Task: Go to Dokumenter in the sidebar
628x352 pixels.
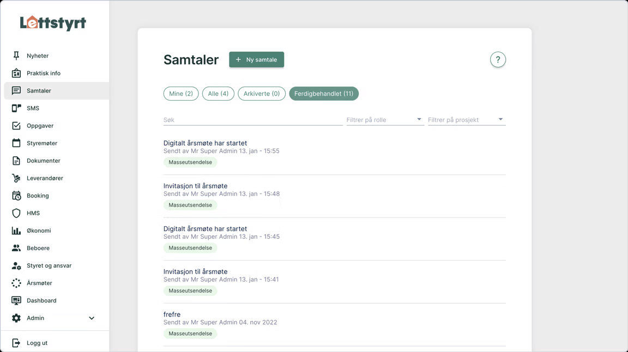Action: (x=43, y=160)
